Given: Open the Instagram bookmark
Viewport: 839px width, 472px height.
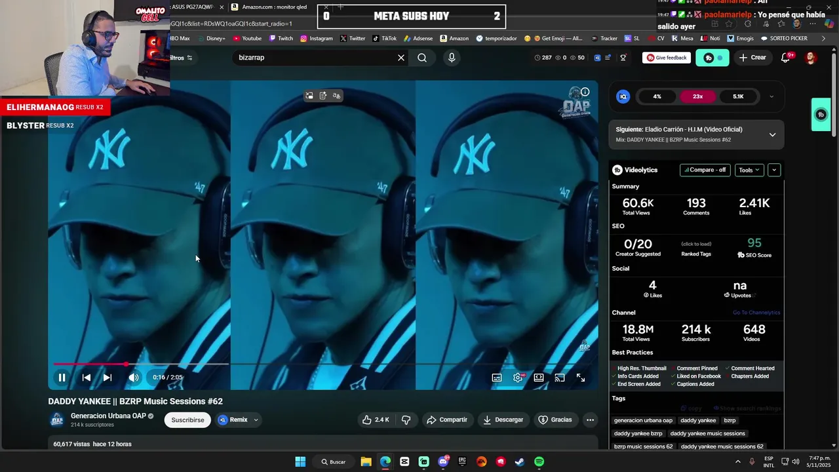Looking at the screenshot, I should click(317, 39).
